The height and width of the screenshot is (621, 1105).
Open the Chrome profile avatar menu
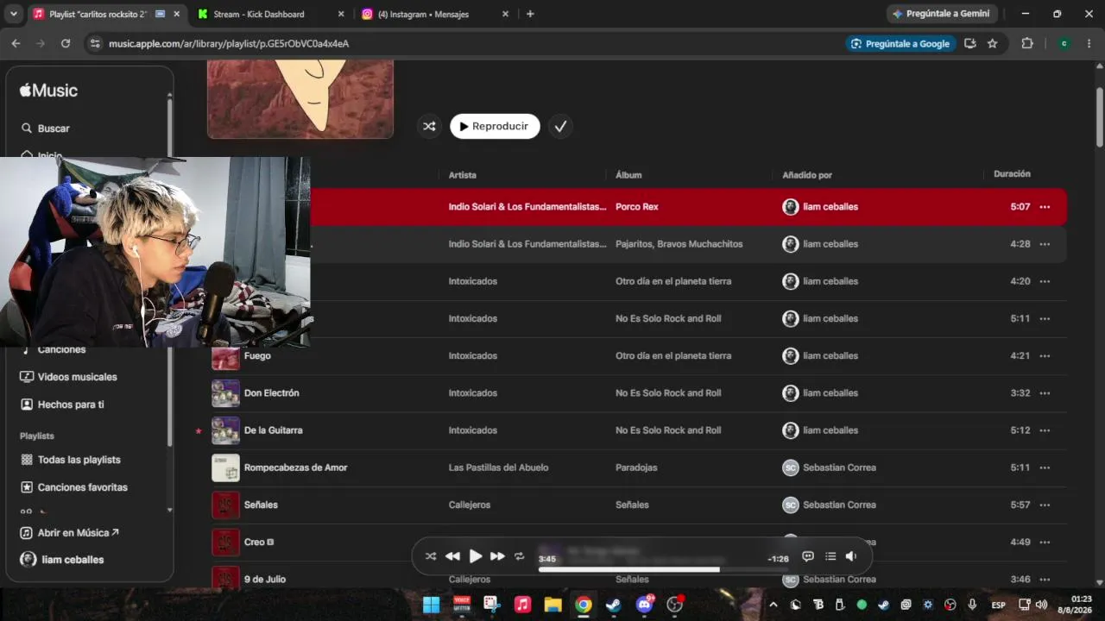(x=1064, y=43)
